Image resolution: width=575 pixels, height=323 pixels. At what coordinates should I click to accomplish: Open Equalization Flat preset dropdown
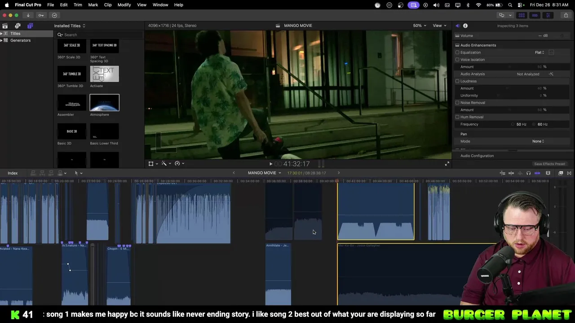tap(540, 52)
